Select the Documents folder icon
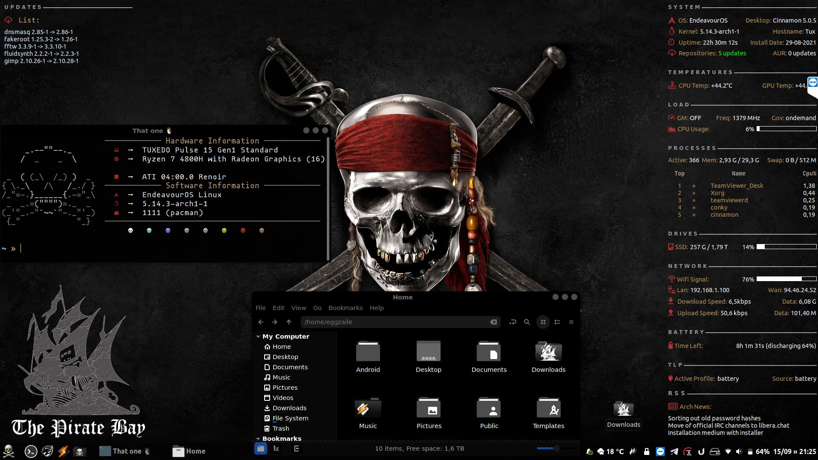The image size is (818, 460). pos(489,351)
